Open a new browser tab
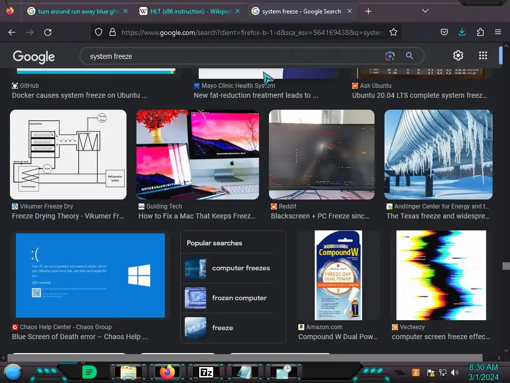 pyautogui.click(x=368, y=11)
